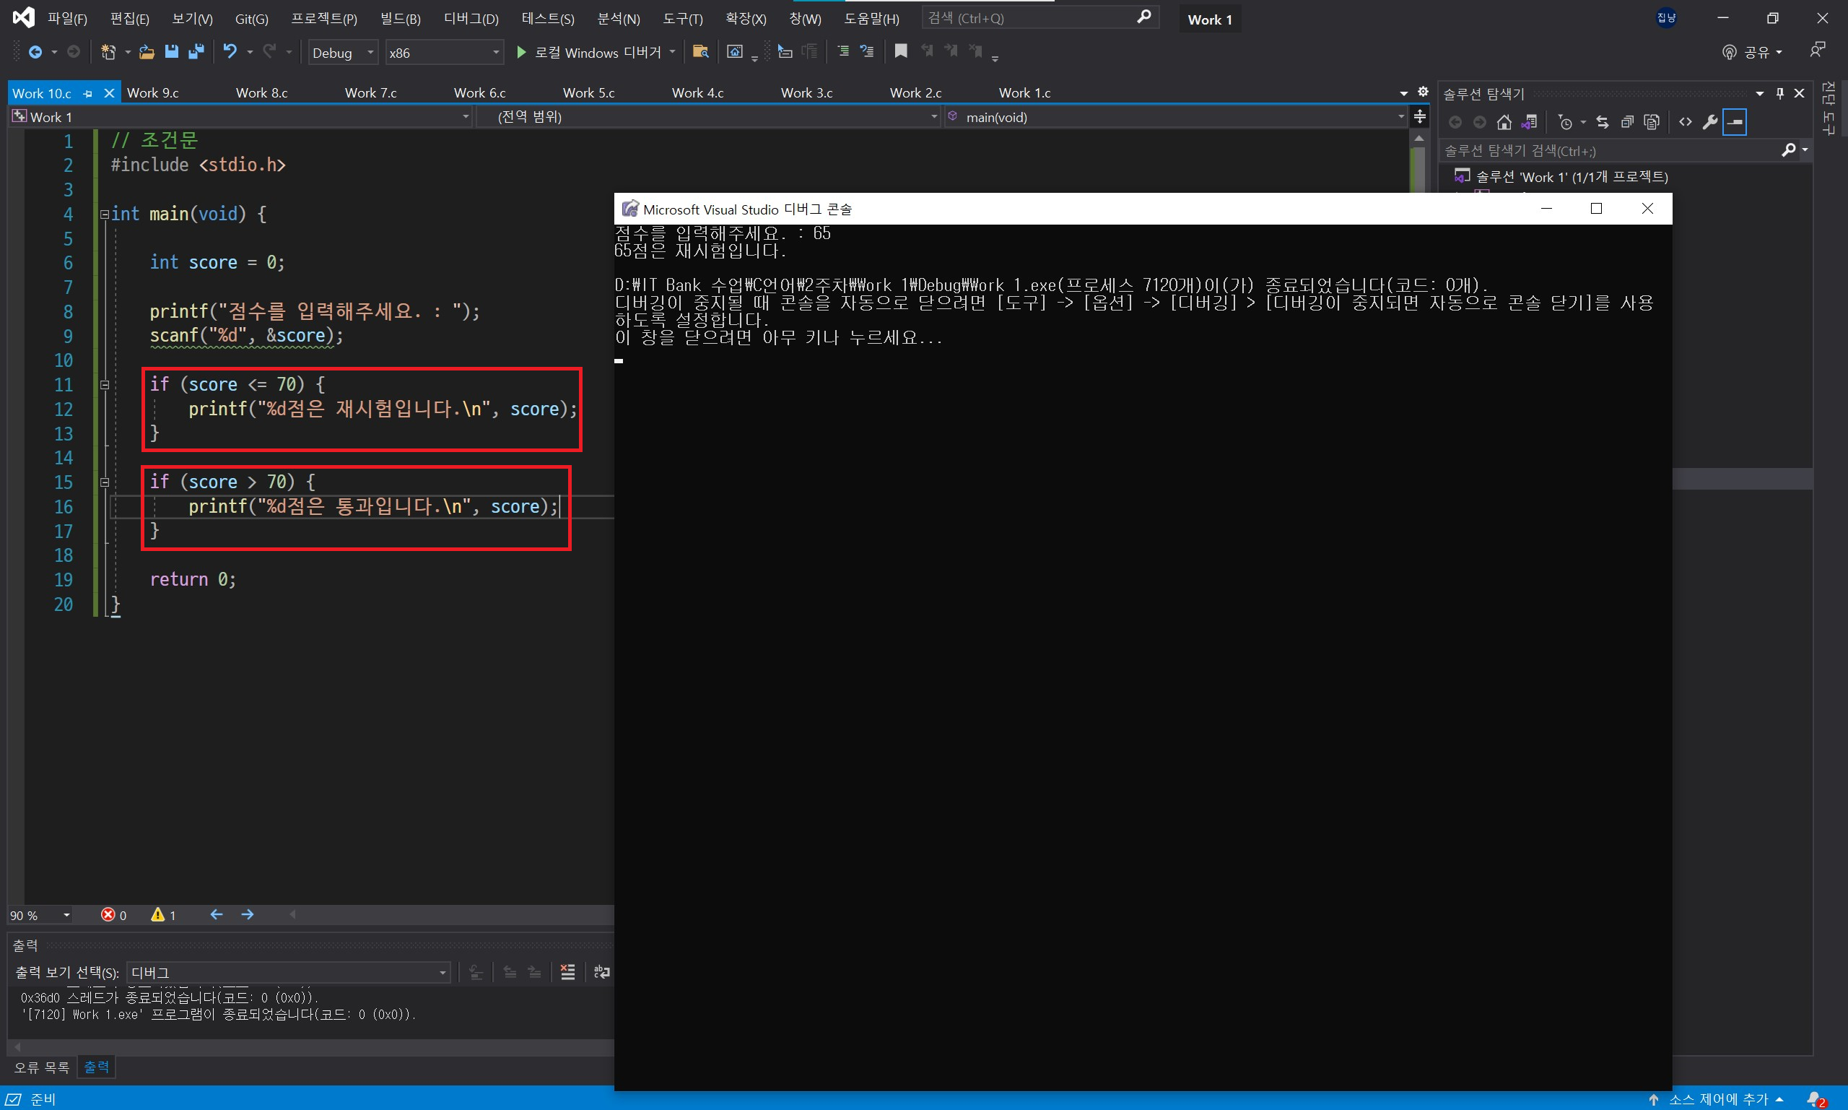Click Solution Explorer Home icon
Screen dimensions: 1848x1110
(1504, 122)
